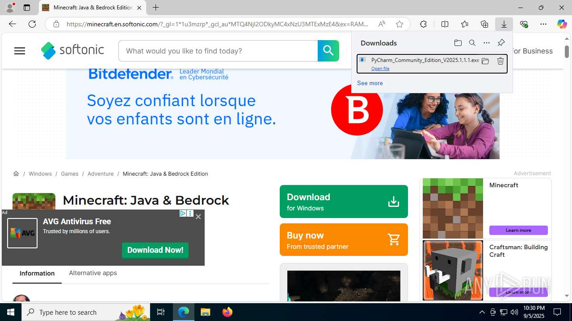
Task: Open the notification center
Action: click(x=558, y=312)
